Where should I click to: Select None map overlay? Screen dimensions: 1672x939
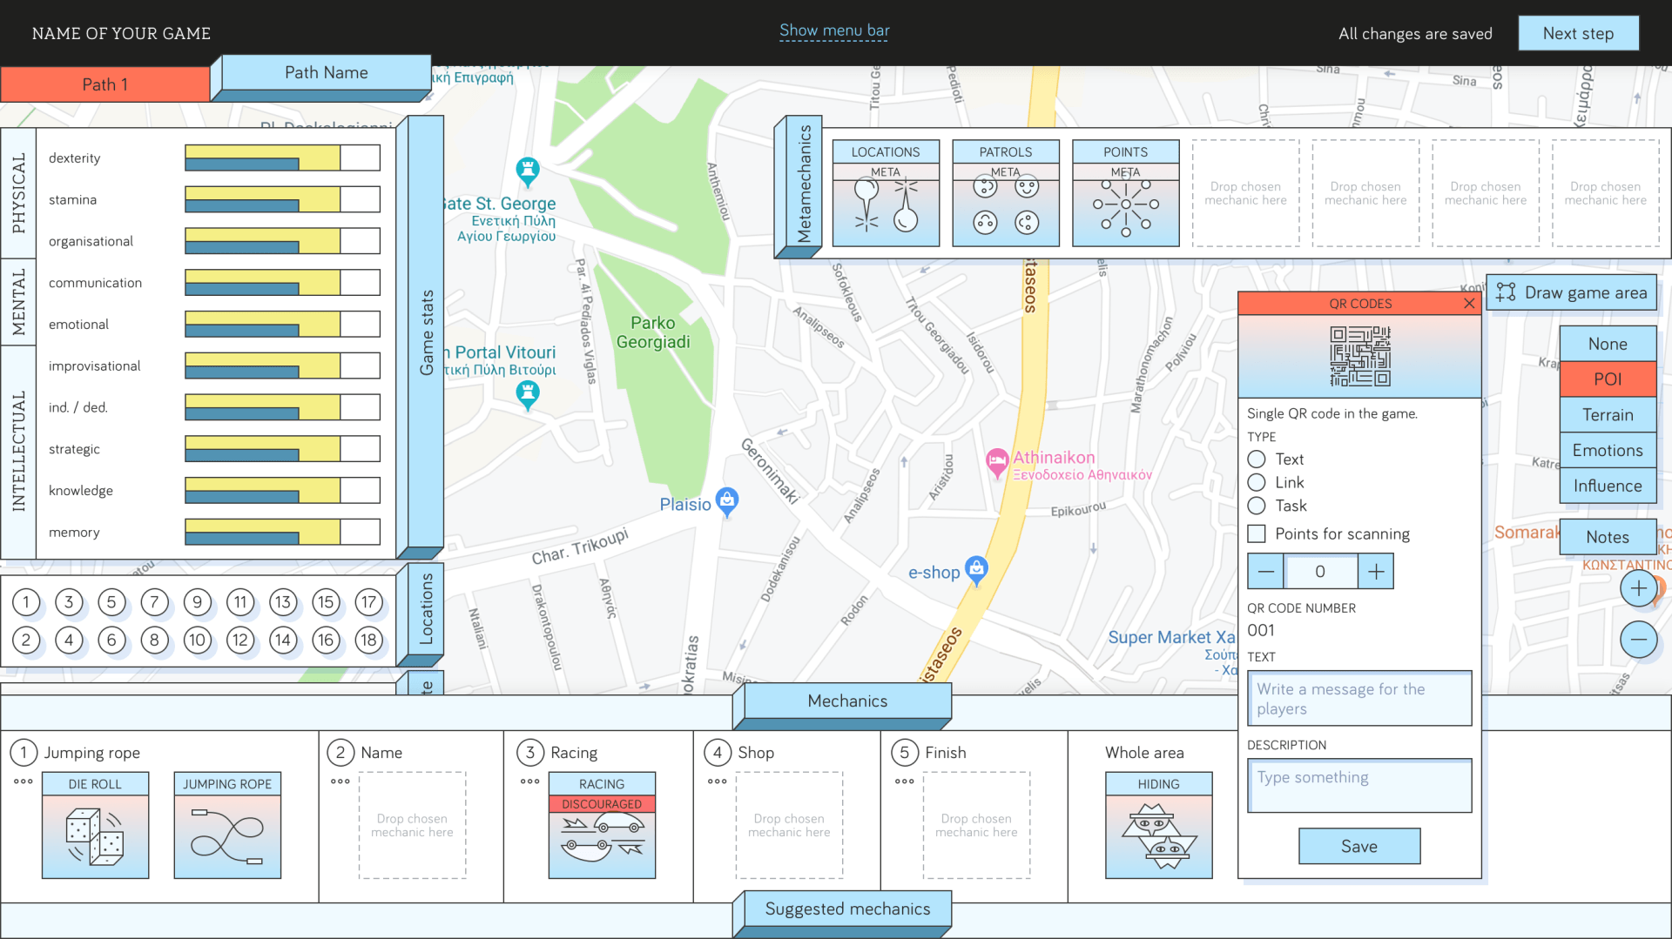tap(1608, 344)
